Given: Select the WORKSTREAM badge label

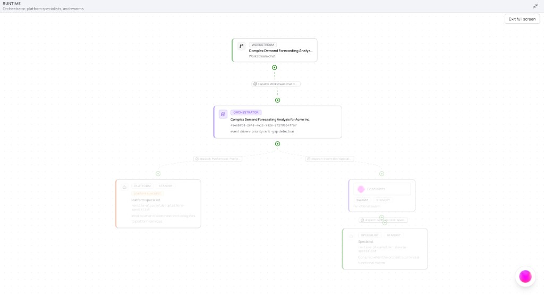Looking at the screenshot, I should tap(262, 45).
